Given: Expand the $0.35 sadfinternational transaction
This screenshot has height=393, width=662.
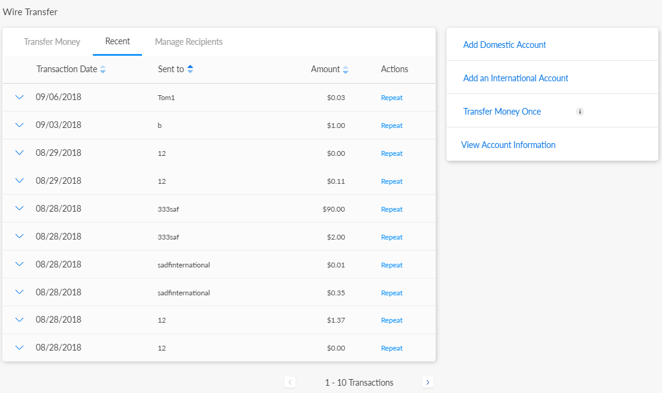Looking at the screenshot, I should point(19,292).
